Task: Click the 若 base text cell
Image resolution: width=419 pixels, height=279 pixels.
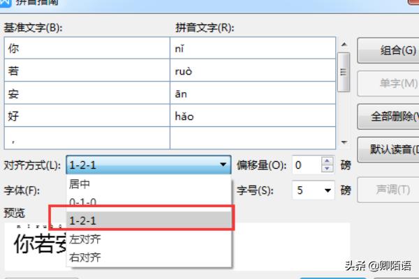Action: 87,70
